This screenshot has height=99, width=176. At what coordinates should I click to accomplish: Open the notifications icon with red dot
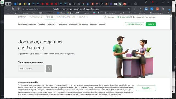152,2
